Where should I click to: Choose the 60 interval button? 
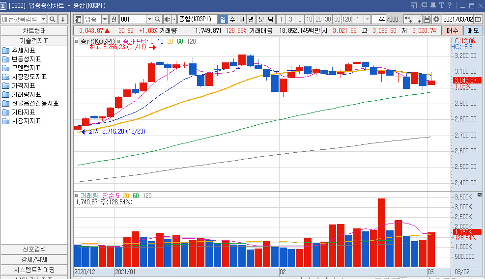point(337,19)
